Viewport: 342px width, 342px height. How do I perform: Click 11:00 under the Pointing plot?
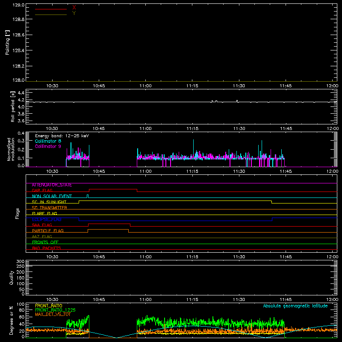(x=145, y=86)
